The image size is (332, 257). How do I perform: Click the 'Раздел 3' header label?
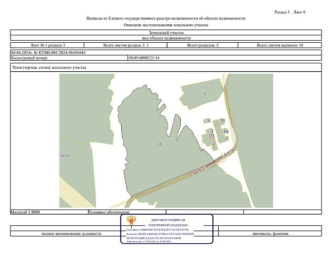point(282,12)
